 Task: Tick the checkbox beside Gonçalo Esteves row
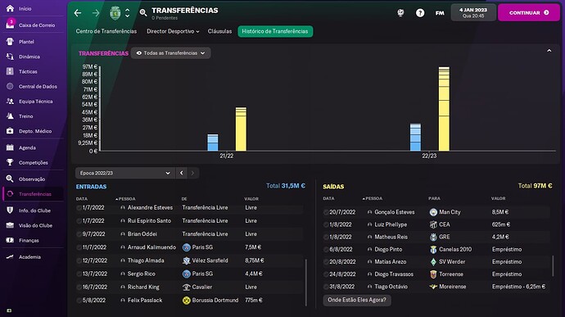pyautogui.click(x=326, y=212)
